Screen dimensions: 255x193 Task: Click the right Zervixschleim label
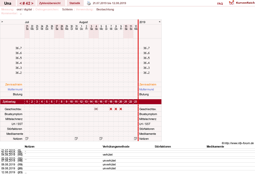point(148,84)
